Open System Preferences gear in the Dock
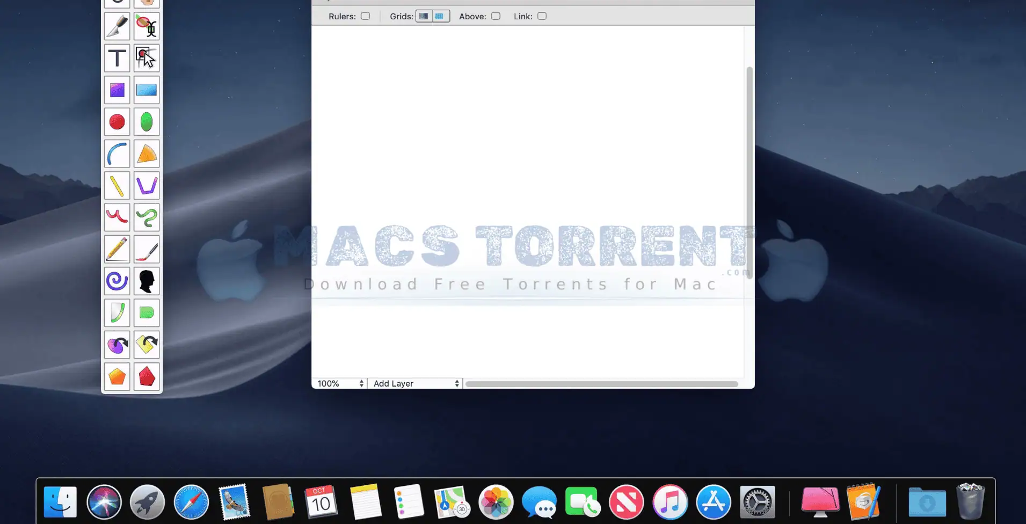The width and height of the screenshot is (1026, 524). (758, 503)
